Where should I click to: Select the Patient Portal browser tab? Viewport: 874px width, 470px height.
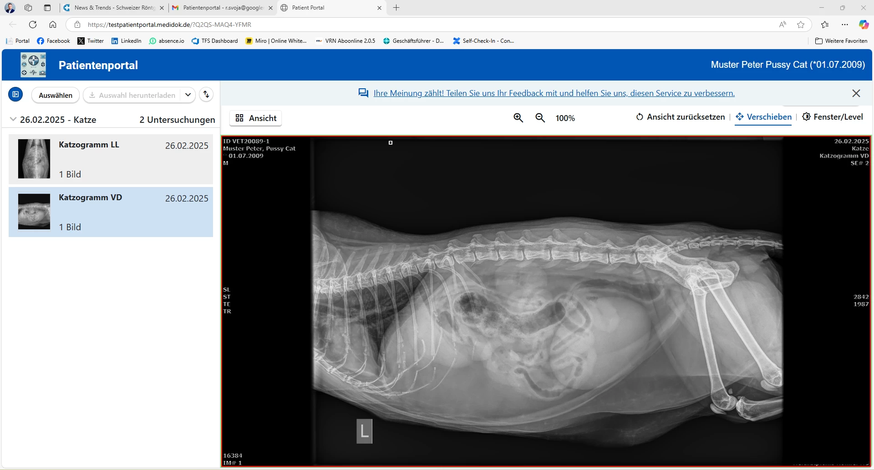pyautogui.click(x=331, y=8)
